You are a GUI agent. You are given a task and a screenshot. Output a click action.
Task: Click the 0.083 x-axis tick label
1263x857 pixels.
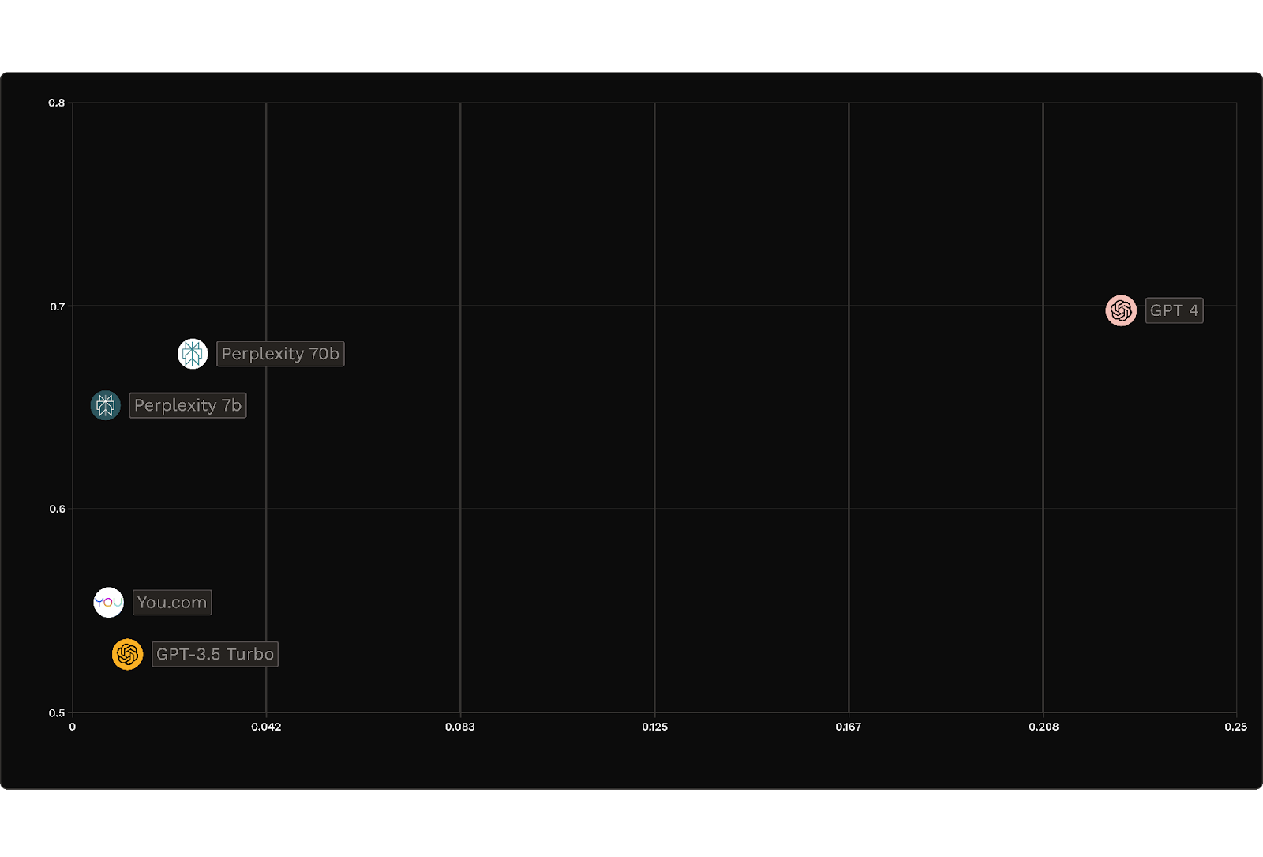point(460,727)
